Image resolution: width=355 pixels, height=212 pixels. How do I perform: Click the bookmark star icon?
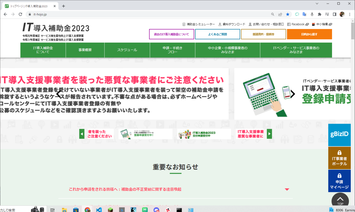(288, 14)
